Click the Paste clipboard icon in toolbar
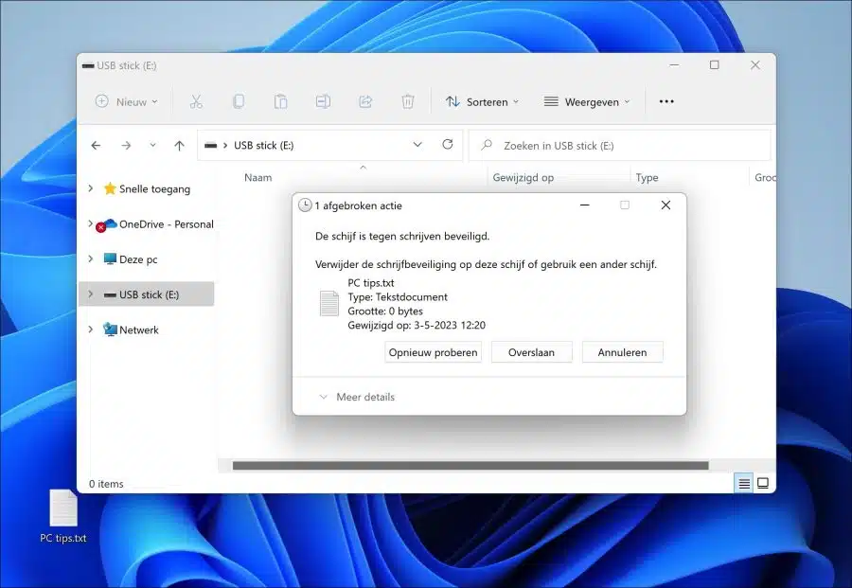Viewport: 852px width, 588px height. pyautogui.click(x=280, y=101)
